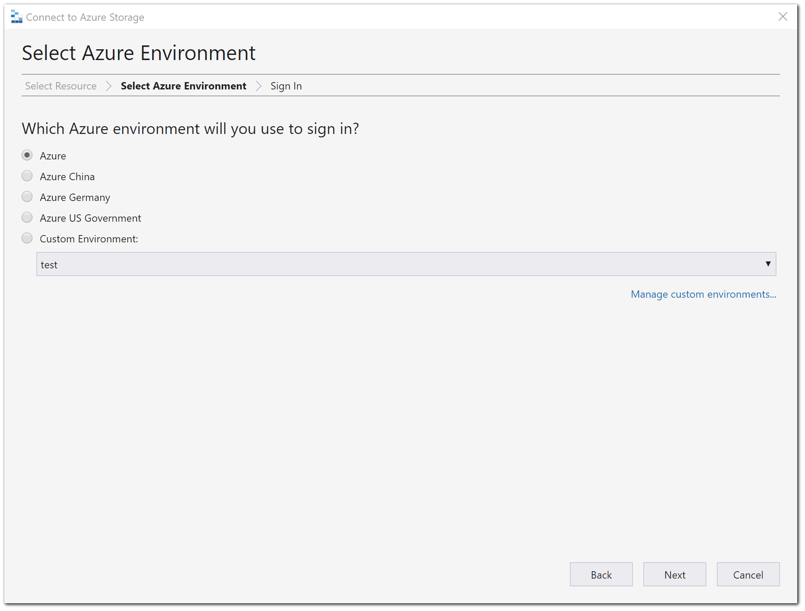Go to the Select Resource step
The image size is (805, 611).
pos(60,86)
